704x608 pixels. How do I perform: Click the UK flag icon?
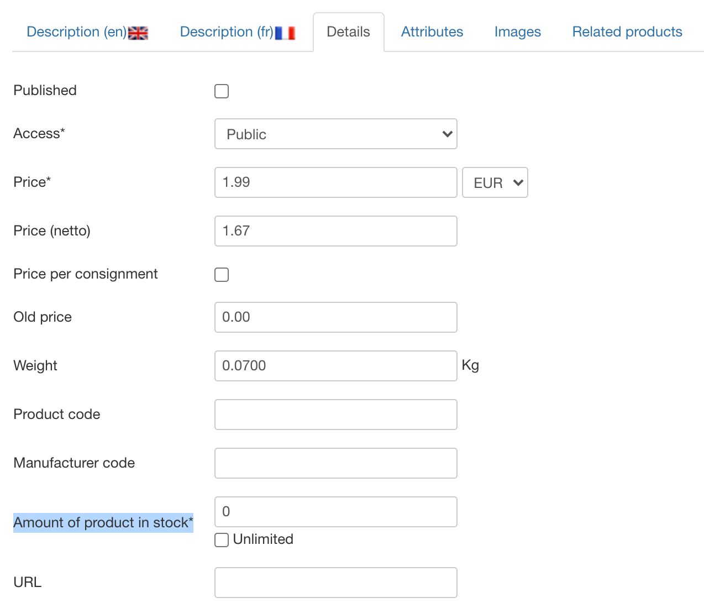click(138, 33)
